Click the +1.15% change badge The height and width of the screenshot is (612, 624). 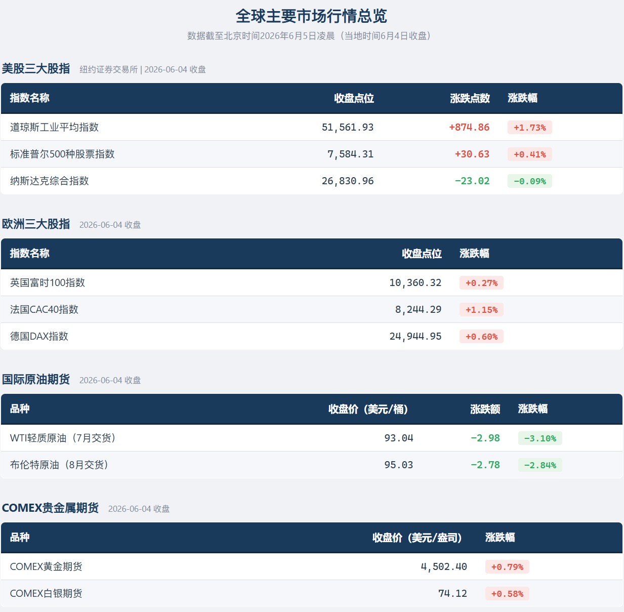point(481,310)
